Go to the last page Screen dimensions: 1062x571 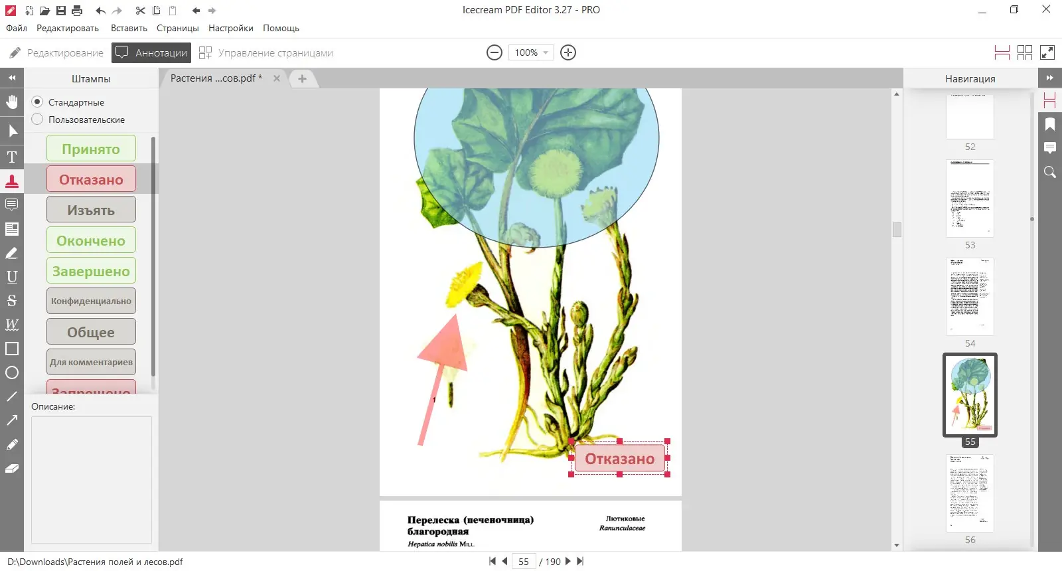pos(580,562)
